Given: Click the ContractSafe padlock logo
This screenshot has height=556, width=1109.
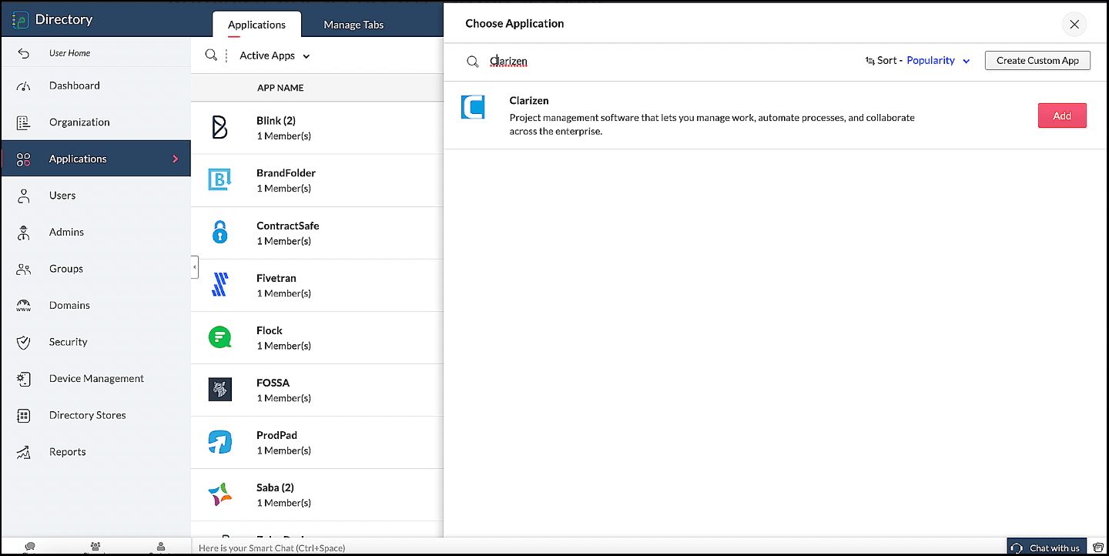Looking at the screenshot, I should [219, 233].
